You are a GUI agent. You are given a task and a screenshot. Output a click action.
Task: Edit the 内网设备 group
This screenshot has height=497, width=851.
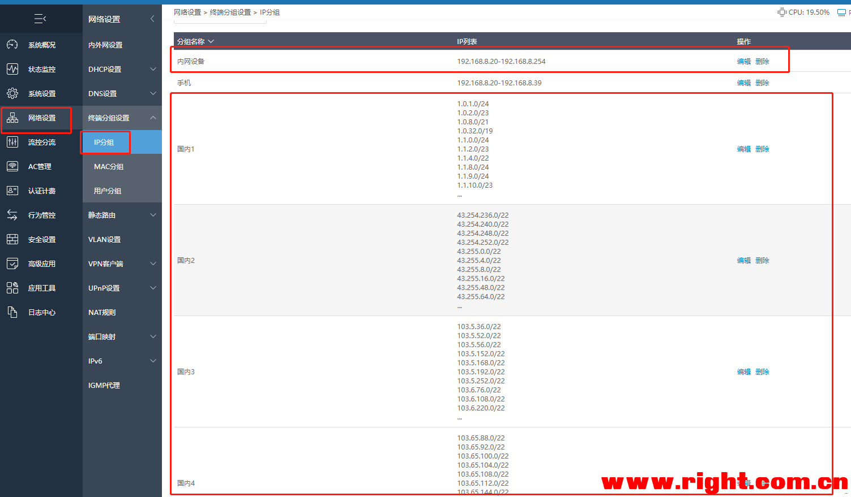(743, 62)
